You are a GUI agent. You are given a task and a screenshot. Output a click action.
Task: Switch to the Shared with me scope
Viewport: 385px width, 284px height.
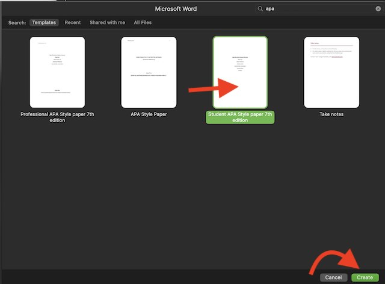[107, 23]
